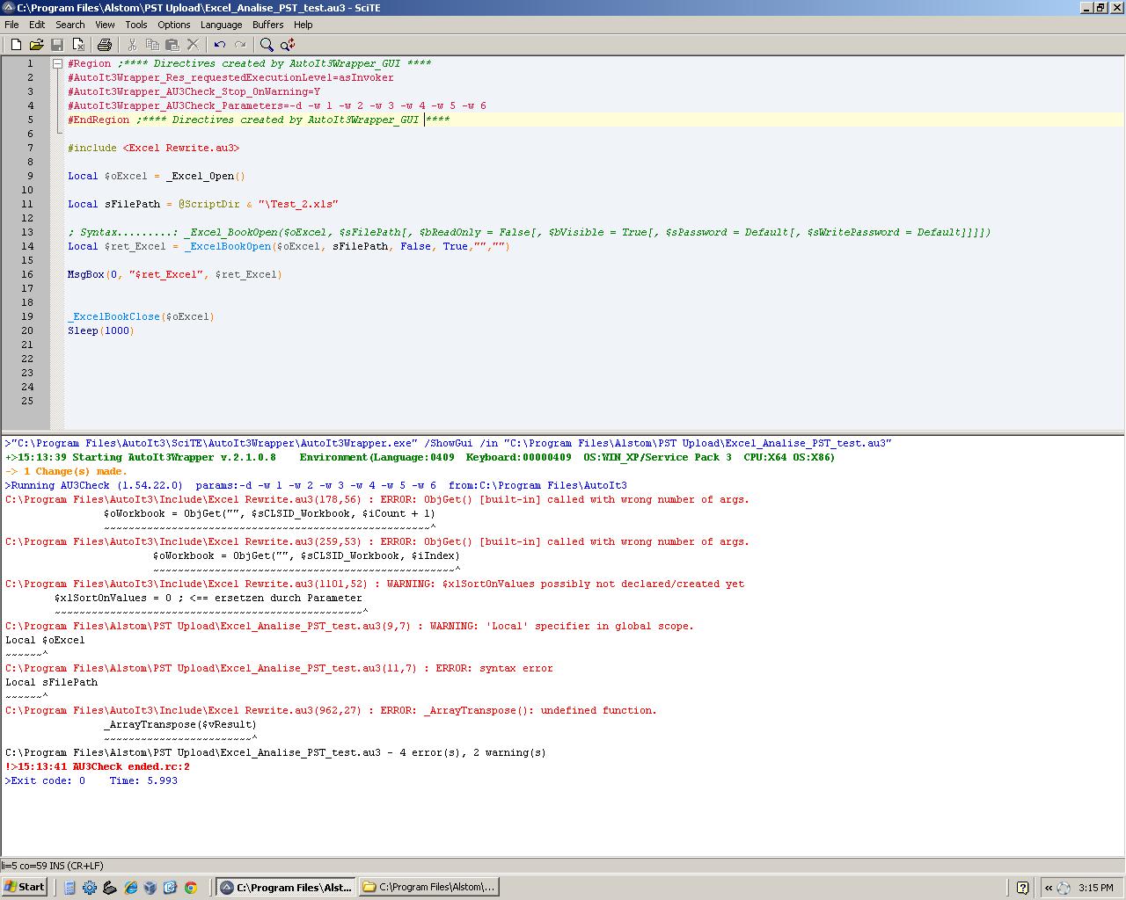Open Internet Explorer from quick launch
Viewport: 1126px width, 900px height.
(x=130, y=888)
